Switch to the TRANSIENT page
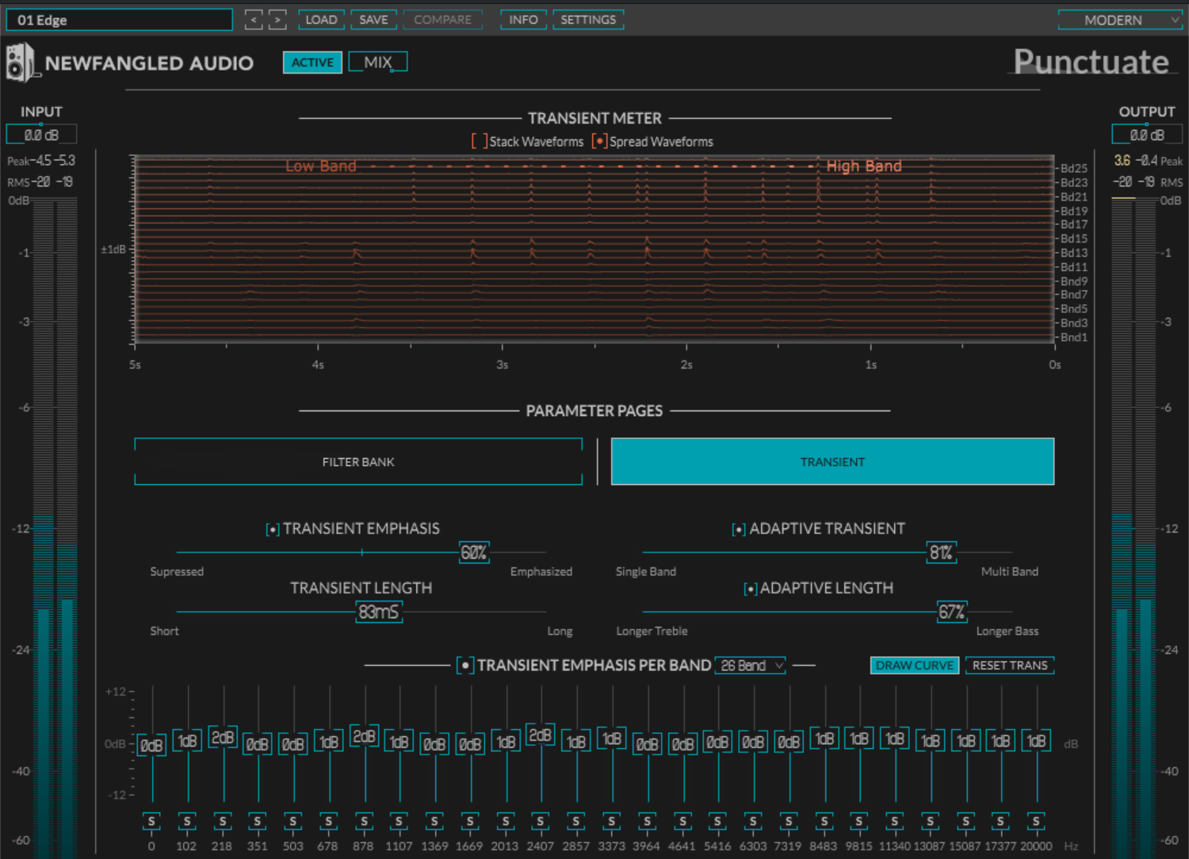1189x859 pixels. click(x=832, y=461)
